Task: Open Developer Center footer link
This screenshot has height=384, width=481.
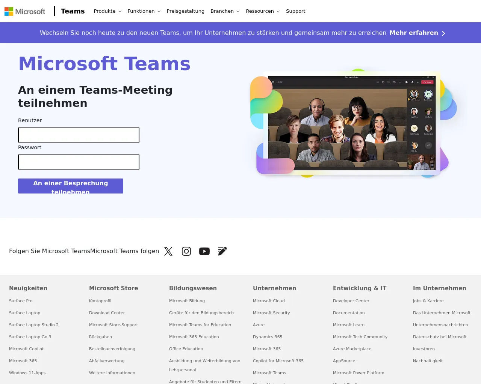Action: tap(351, 301)
